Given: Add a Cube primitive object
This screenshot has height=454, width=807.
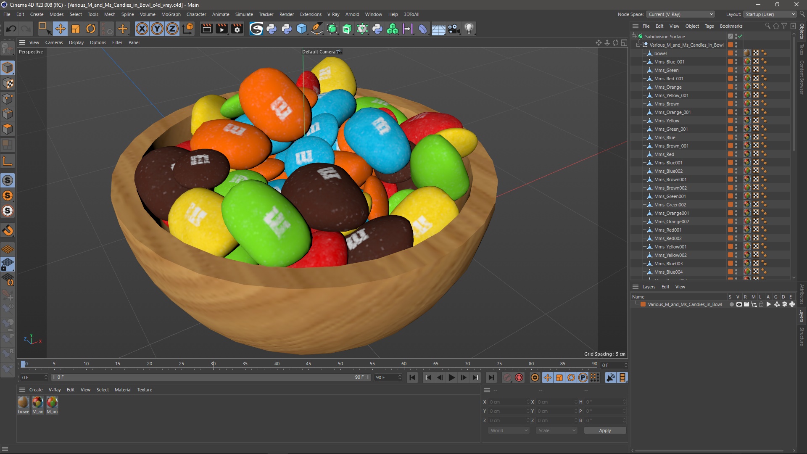Looking at the screenshot, I should (302, 29).
